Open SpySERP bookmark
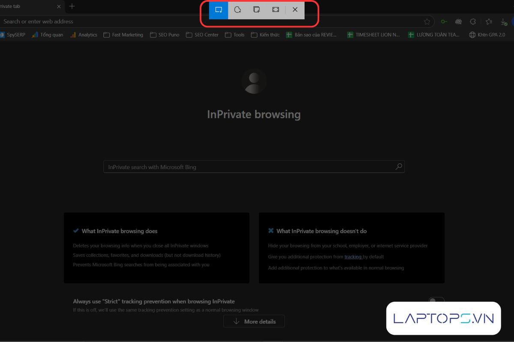This screenshot has width=514, height=342. 12,35
